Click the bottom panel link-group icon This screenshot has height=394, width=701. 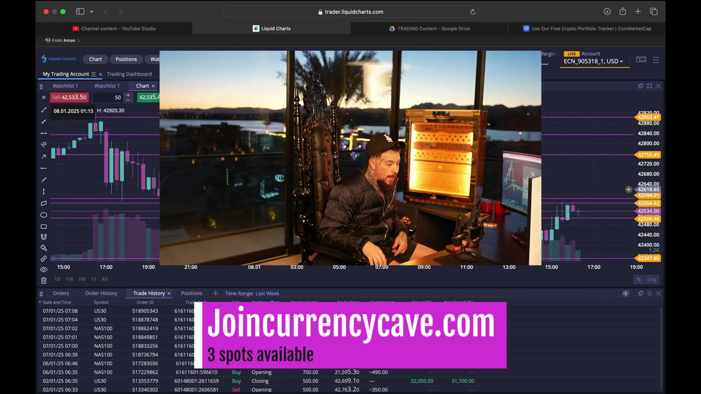coord(625,293)
